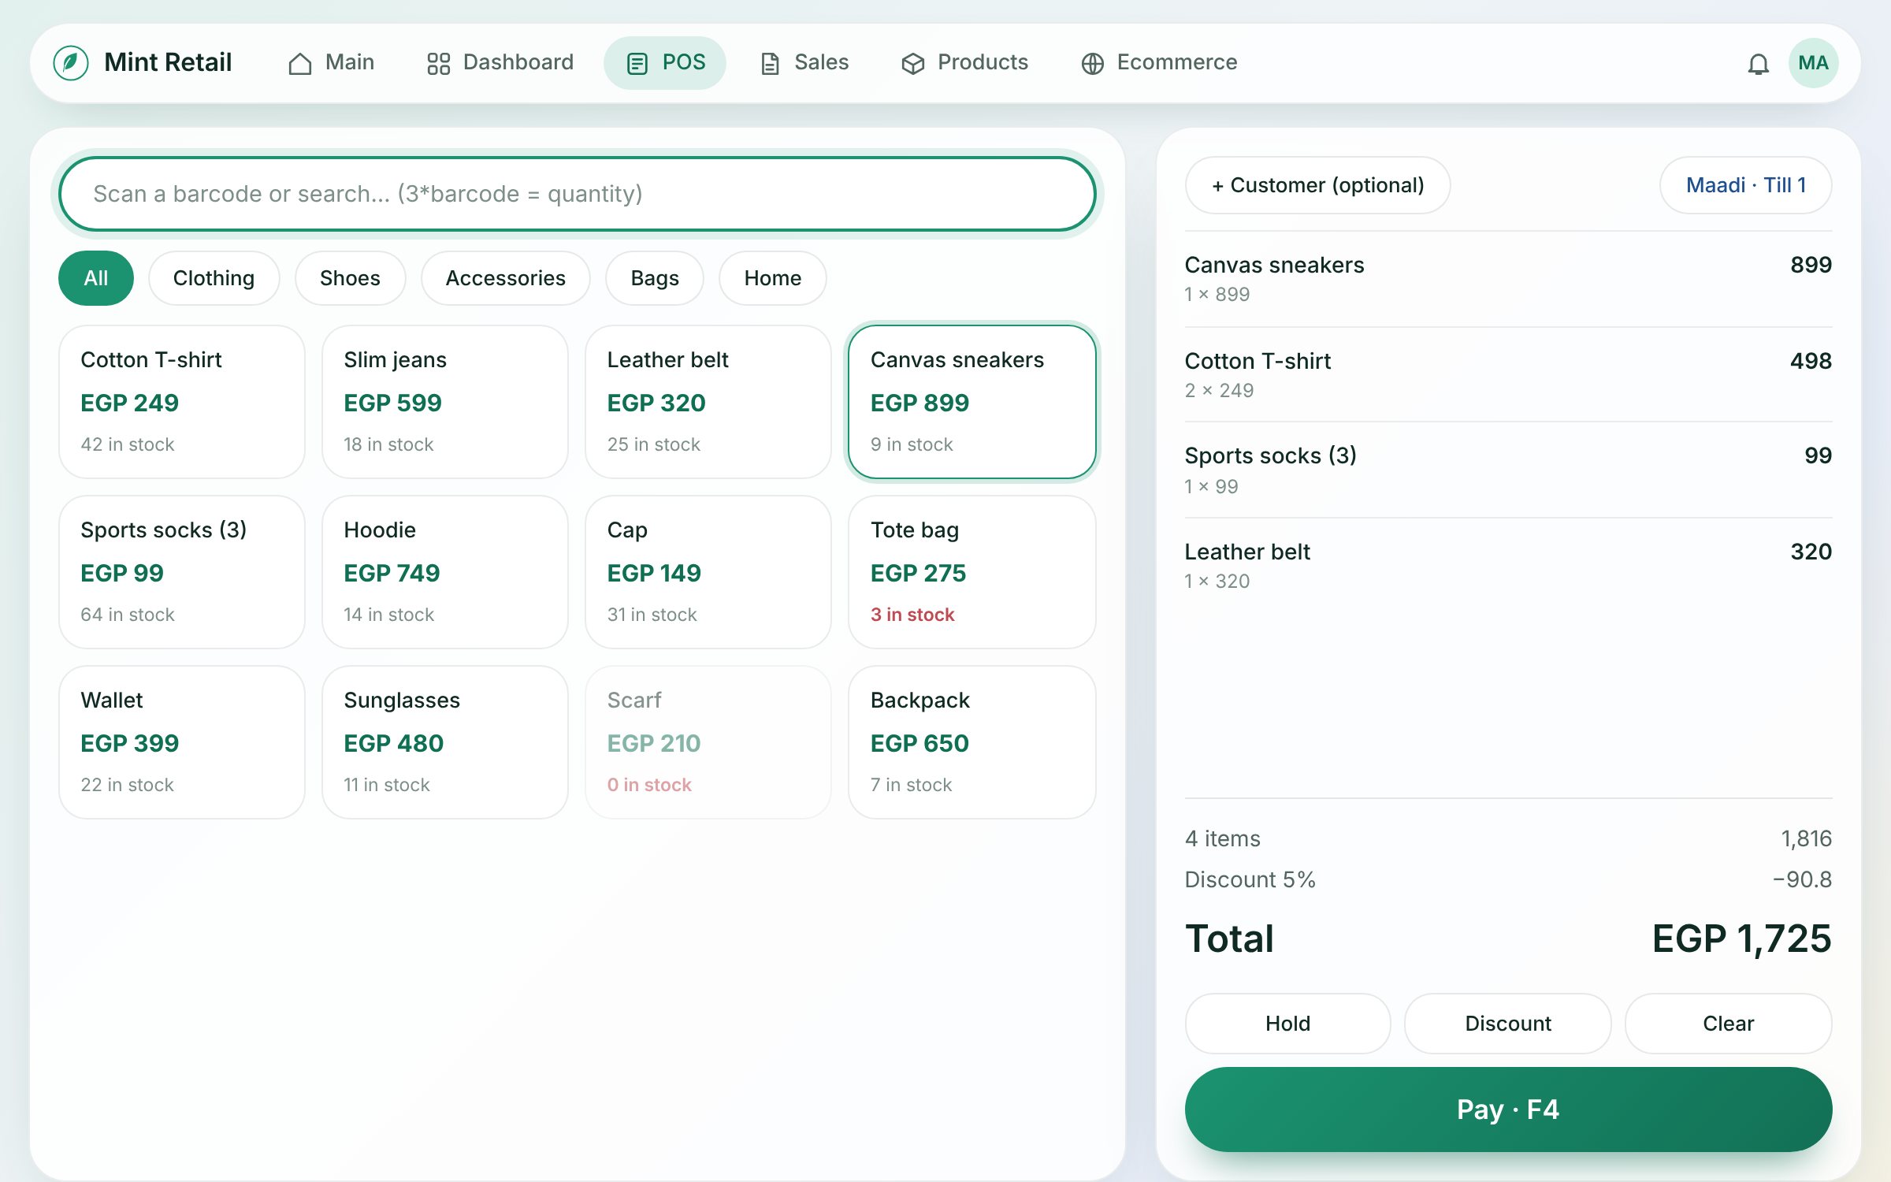Switch to the Sales tab
The height and width of the screenshot is (1182, 1891).
pos(804,62)
